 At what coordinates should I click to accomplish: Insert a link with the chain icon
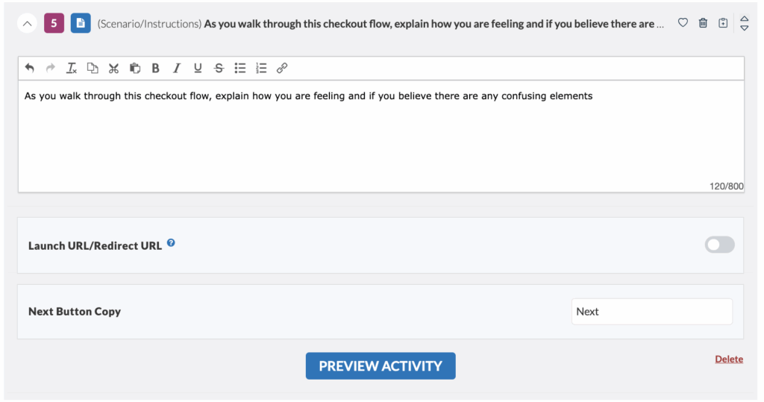282,68
